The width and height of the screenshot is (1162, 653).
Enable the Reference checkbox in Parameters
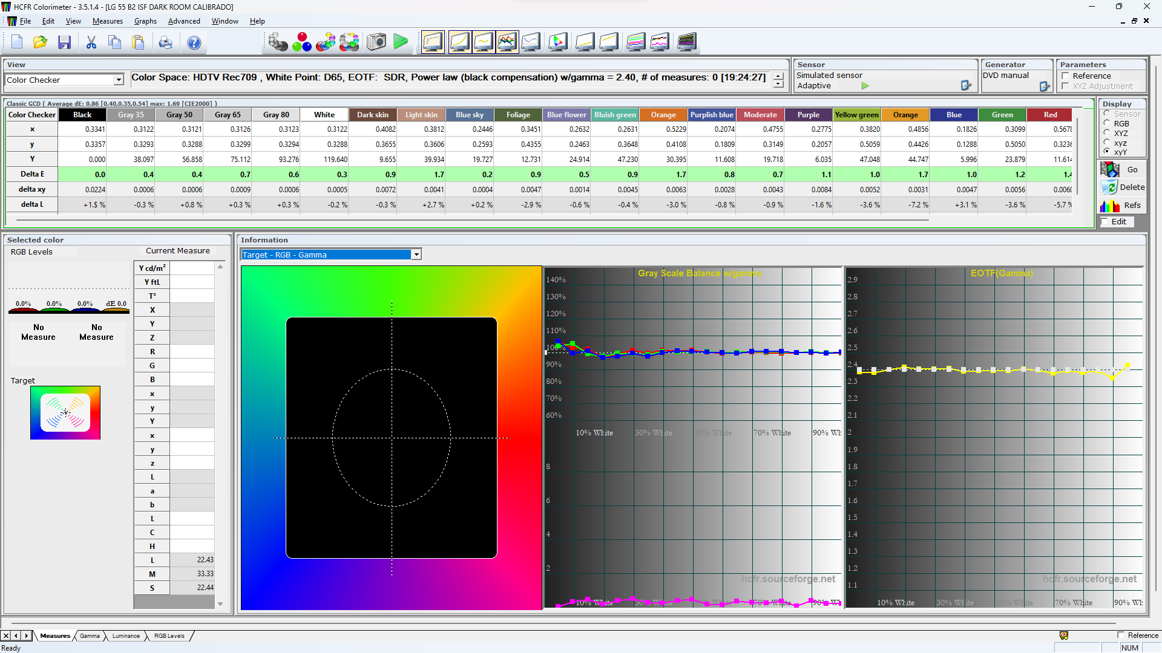(x=1066, y=76)
